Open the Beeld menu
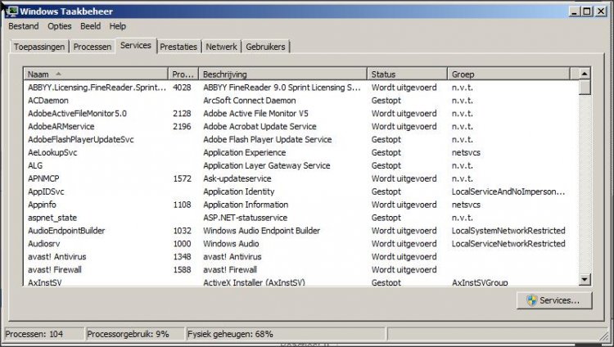Viewport: 614px width, 347px height. 90,26
